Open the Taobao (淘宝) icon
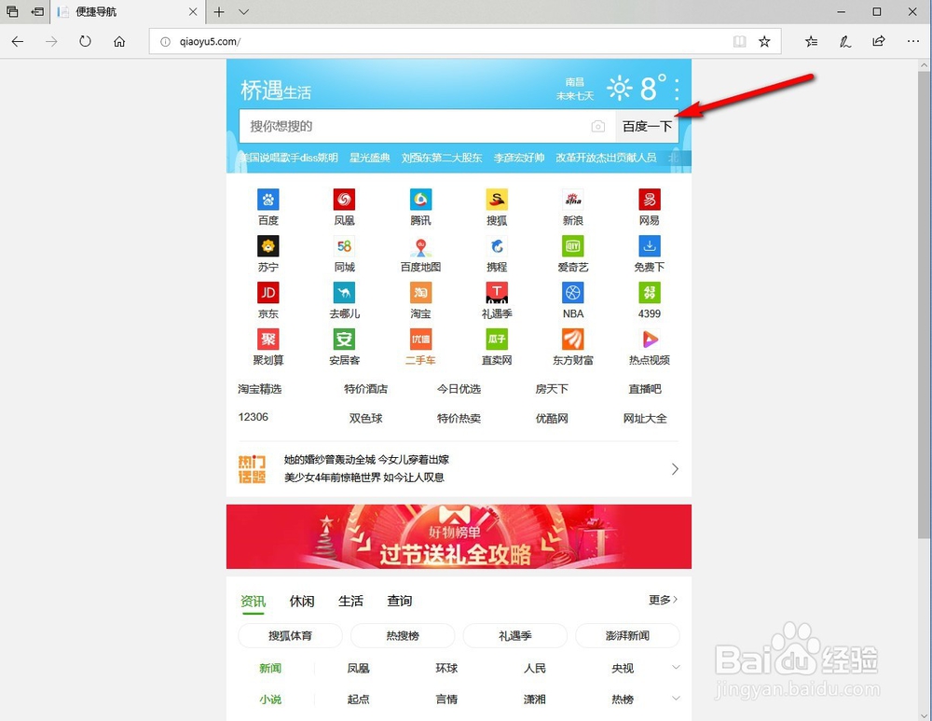The width and height of the screenshot is (932, 721). (x=421, y=292)
